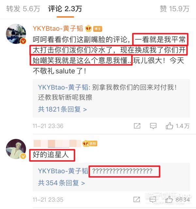Reply to 好的追星人 comment bubble icon
The image size is (196, 209).
[153, 200]
